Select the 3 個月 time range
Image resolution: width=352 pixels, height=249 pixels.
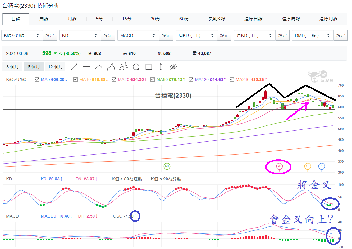(12, 67)
